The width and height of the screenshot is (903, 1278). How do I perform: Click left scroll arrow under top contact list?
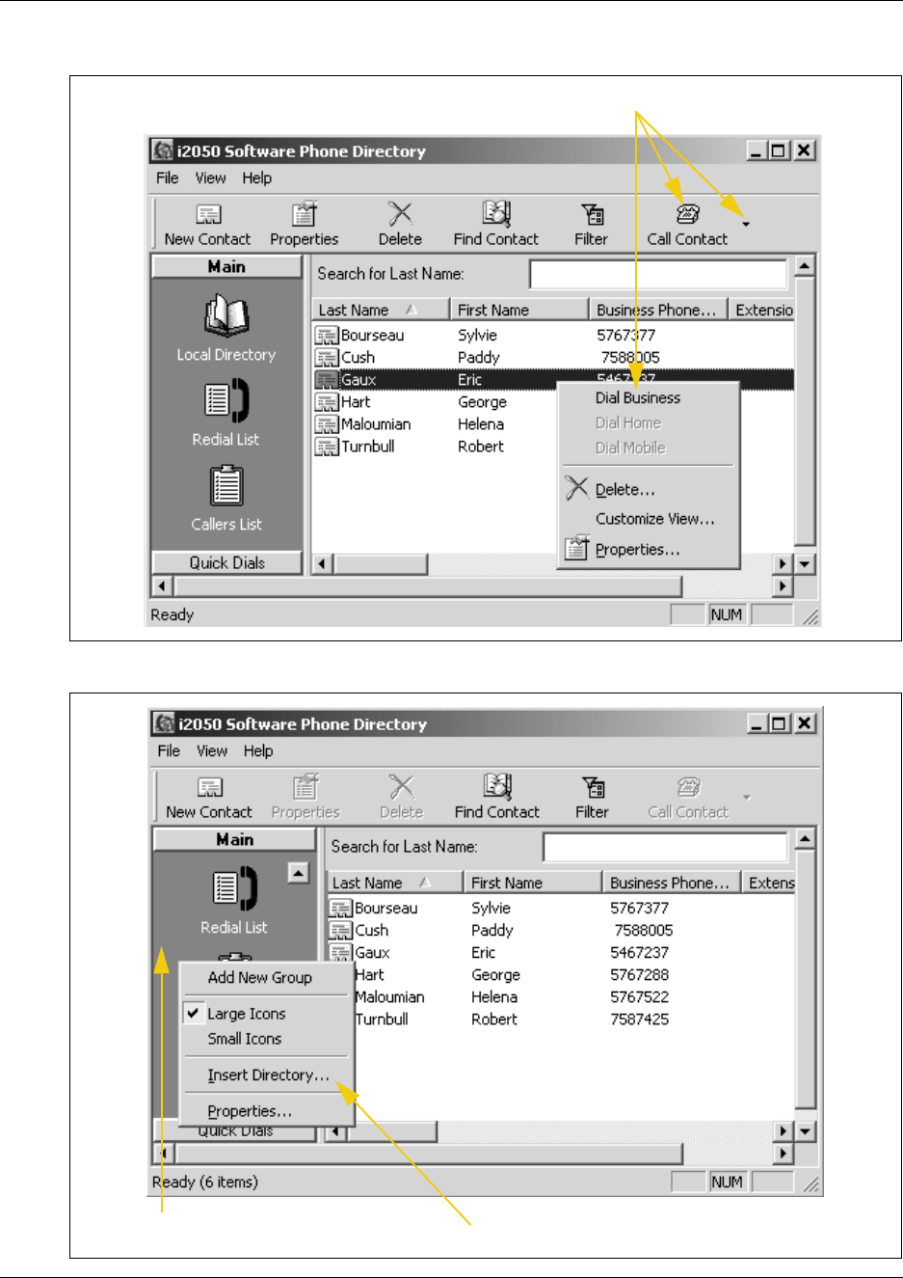point(323,563)
